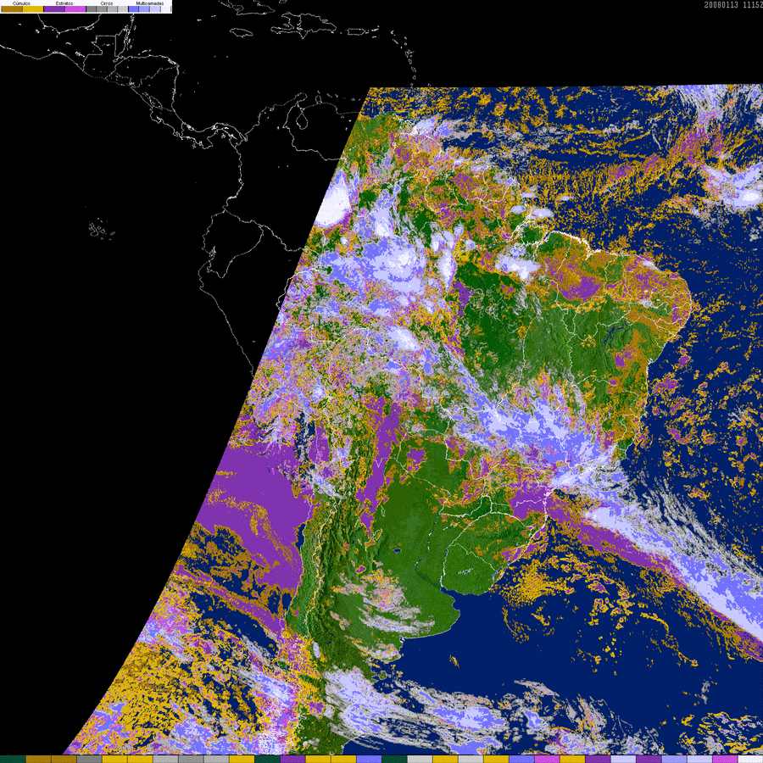763x763 pixels.
Task: Select the dark gold Cúmulos legend swatch
Action: coord(12,8)
